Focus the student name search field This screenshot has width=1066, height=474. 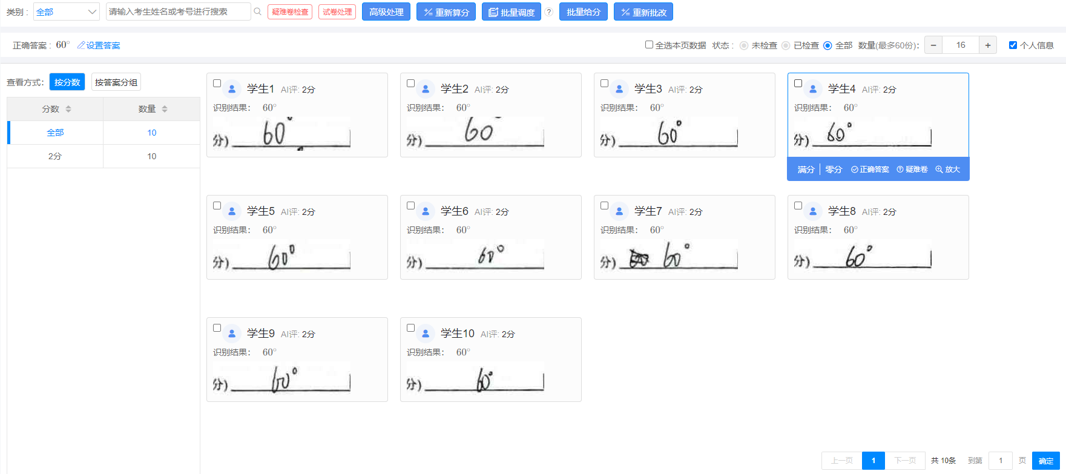click(178, 12)
